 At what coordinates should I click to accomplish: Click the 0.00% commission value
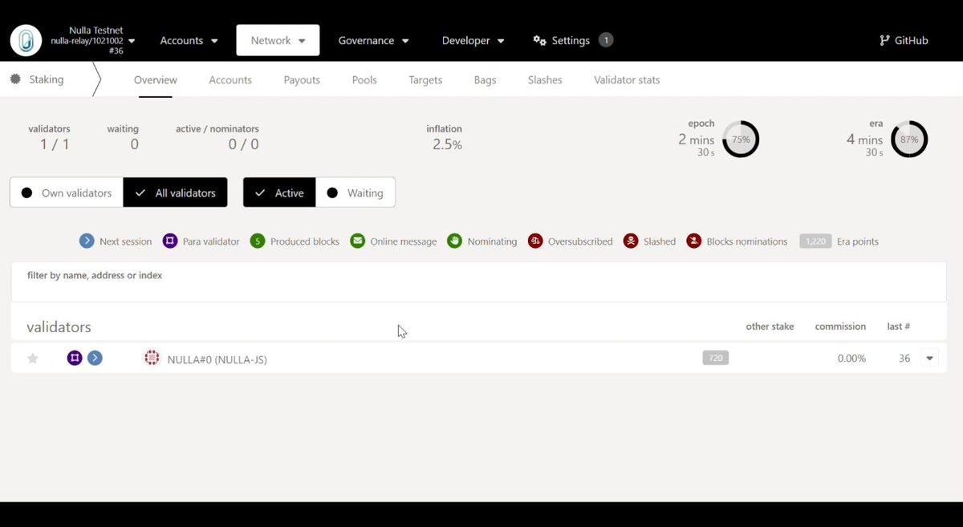tap(851, 359)
